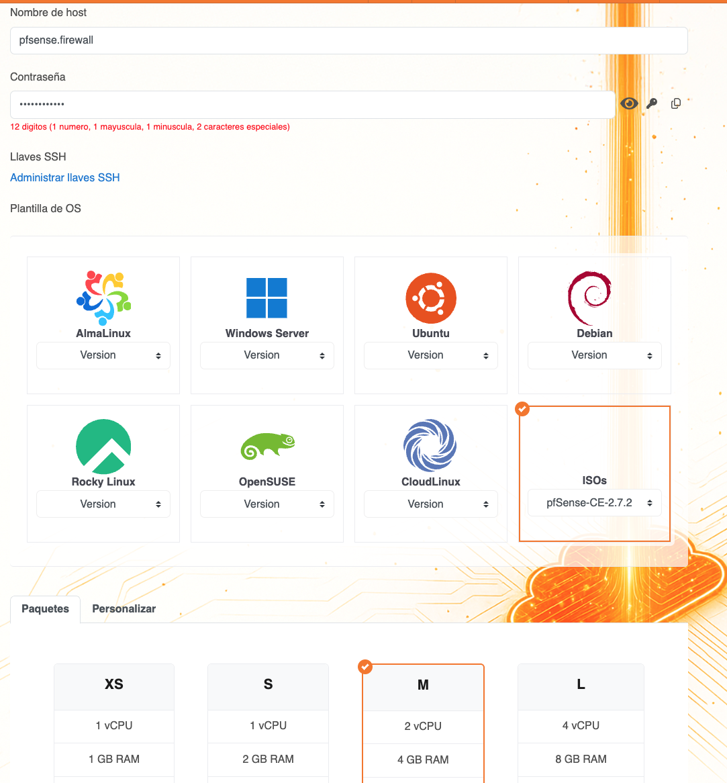The image size is (727, 783).
Task: Click the OpenSUSE chameleon logo
Action: pos(267,446)
